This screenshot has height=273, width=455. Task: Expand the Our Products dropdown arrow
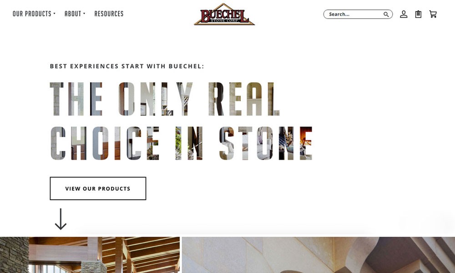coord(54,13)
